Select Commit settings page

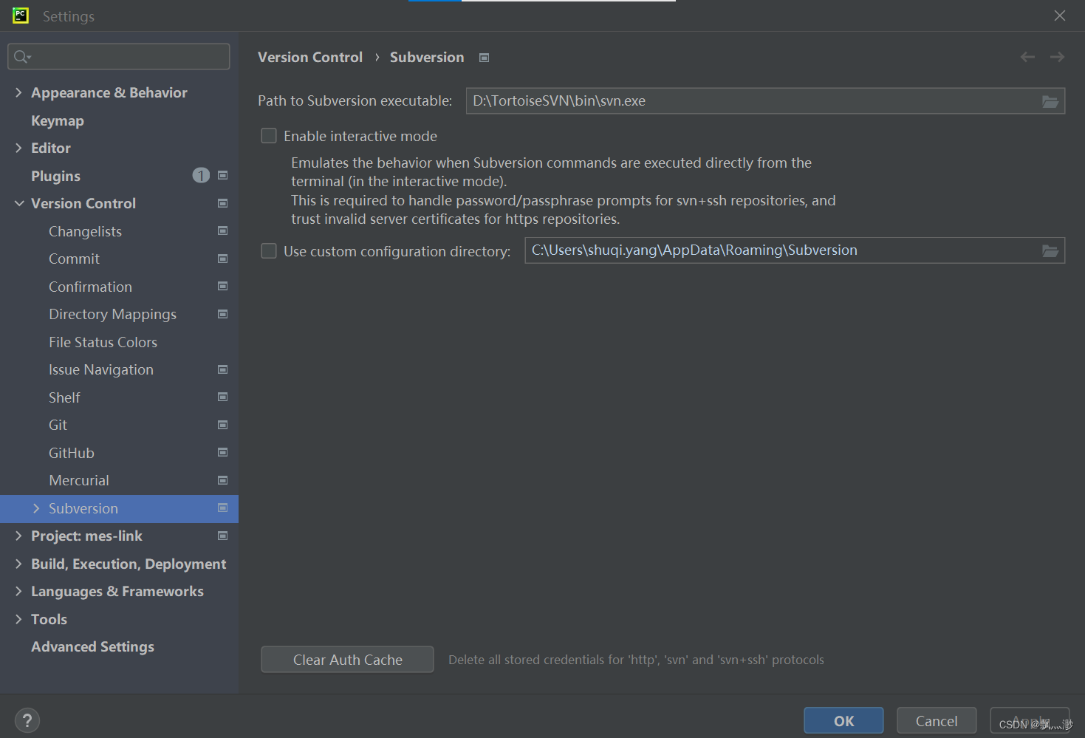pyautogui.click(x=74, y=259)
